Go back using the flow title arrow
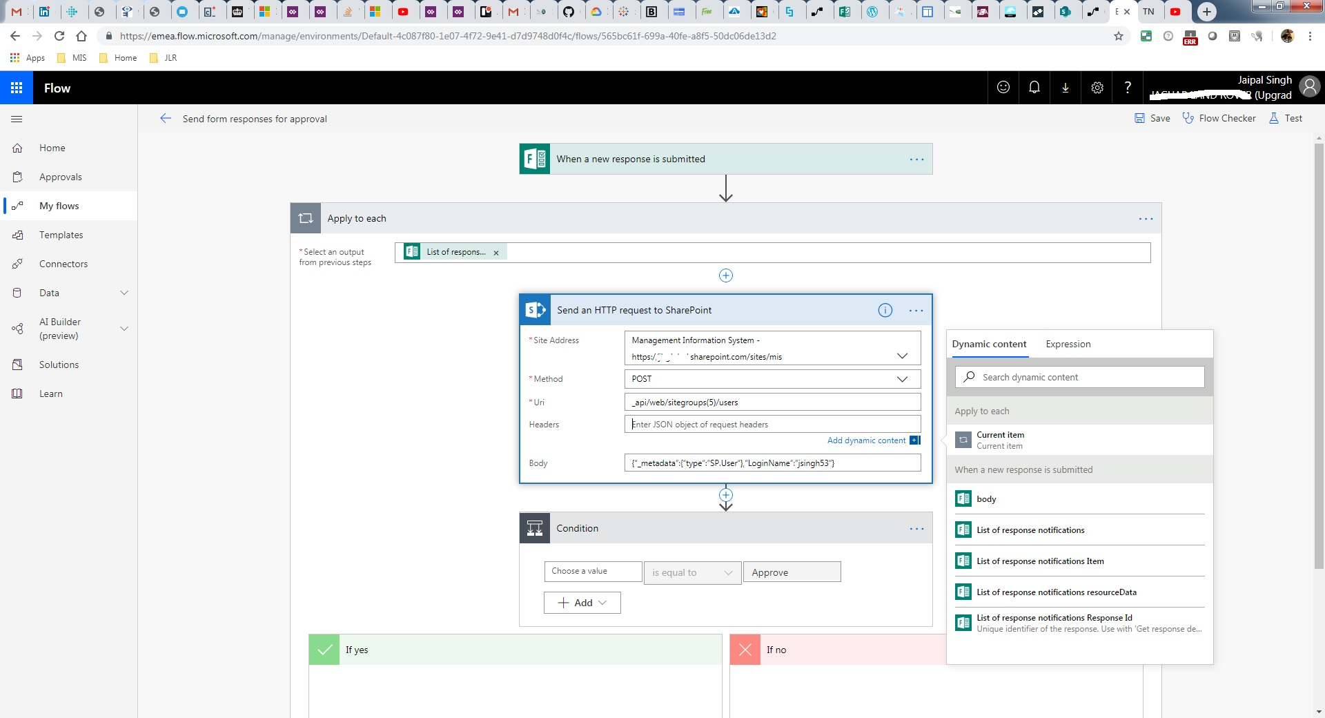1325x718 pixels. coord(166,119)
